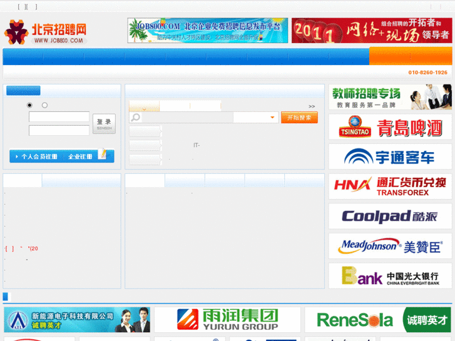Click the 010-8260-1926 phone number
Screen dimensions: 455x341
[427, 73]
